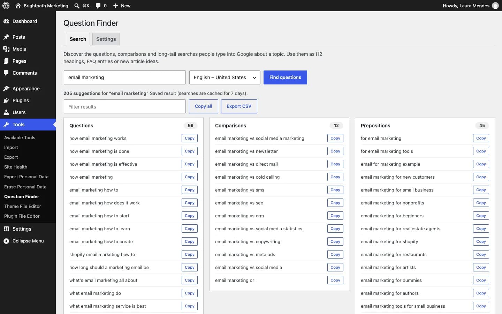The image size is (502, 314).
Task: Open Theme File Editor submenu item
Action: coord(23,206)
